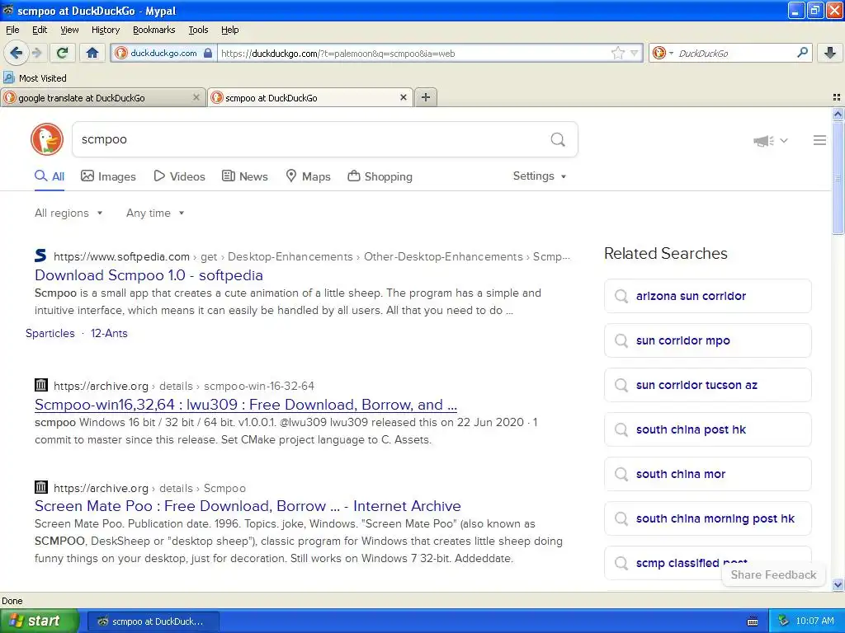The image size is (845, 633).
Task: Click the south china post hk related search
Action: pyautogui.click(x=707, y=429)
